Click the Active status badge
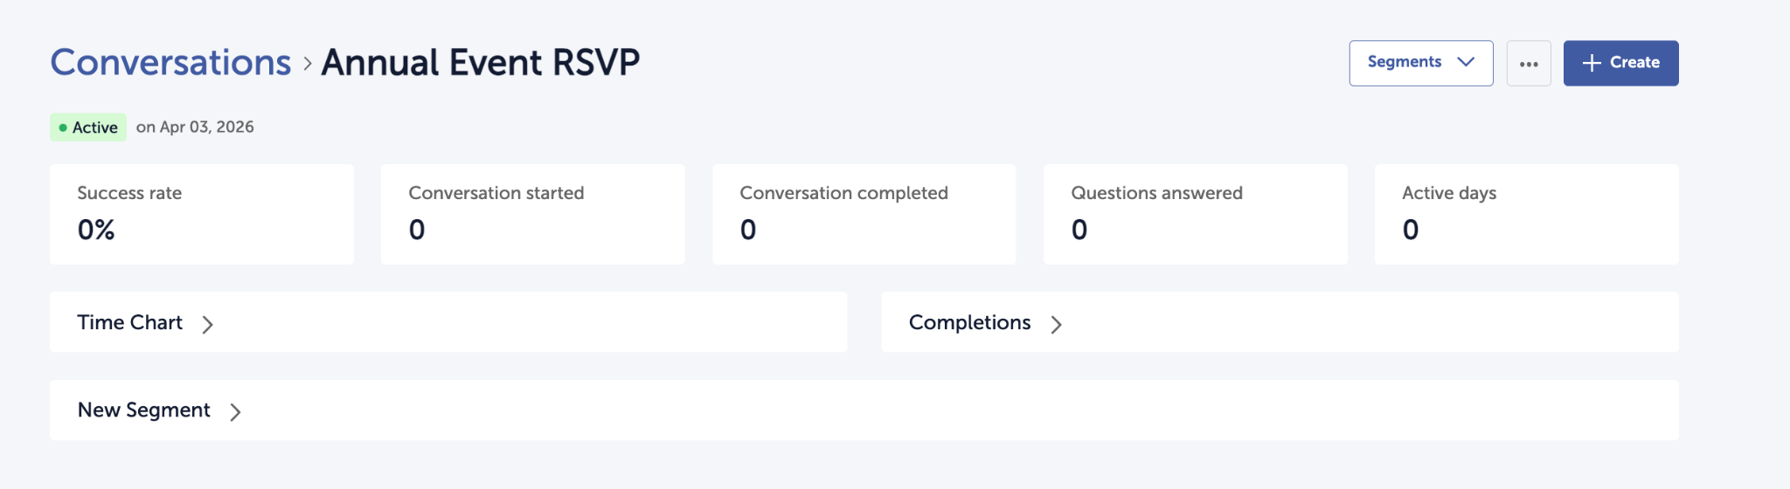 (x=88, y=127)
